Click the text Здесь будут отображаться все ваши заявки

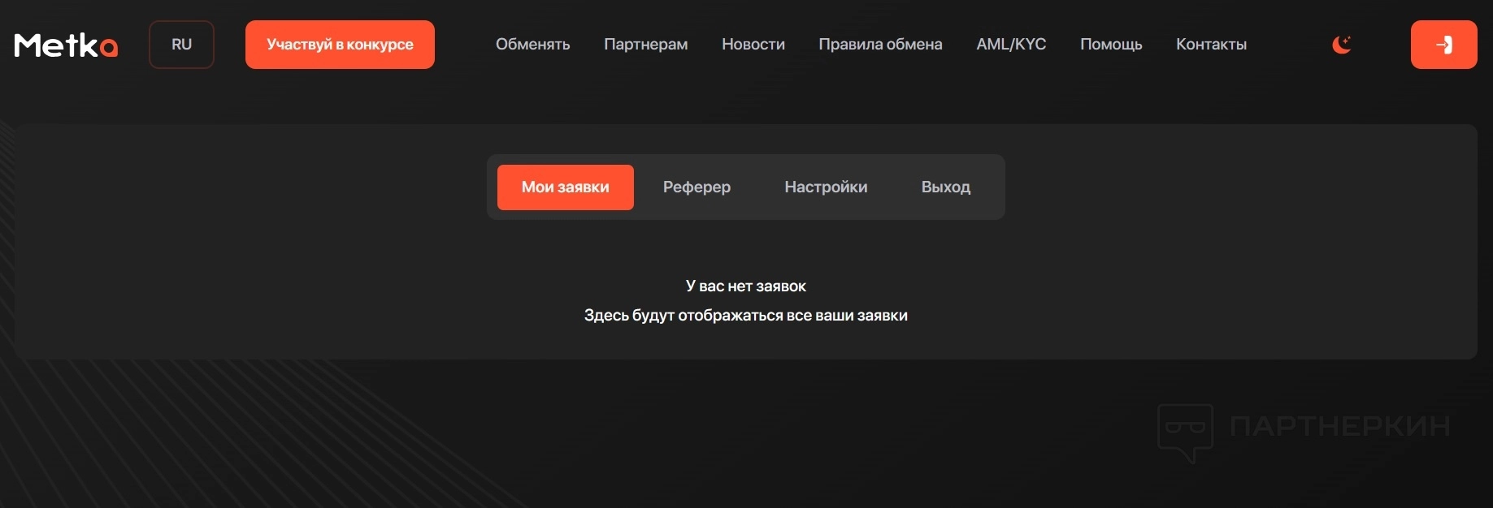coord(746,316)
